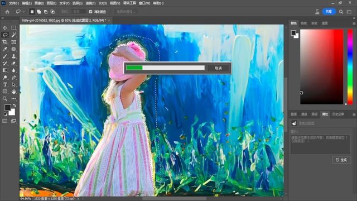Switch to the 属性 properties tab
Screen dimensions: 357x201
tap(325, 114)
